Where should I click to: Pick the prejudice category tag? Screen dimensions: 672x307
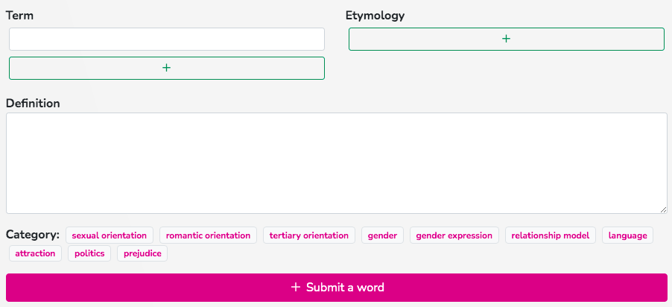(x=142, y=253)
